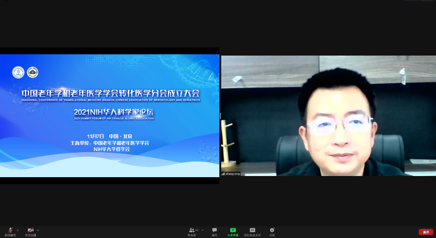Click the signal strength icon by zhang ning
The width and height of the screenshot is (436, 238).
pyautogui.click(x=223, y=174)
